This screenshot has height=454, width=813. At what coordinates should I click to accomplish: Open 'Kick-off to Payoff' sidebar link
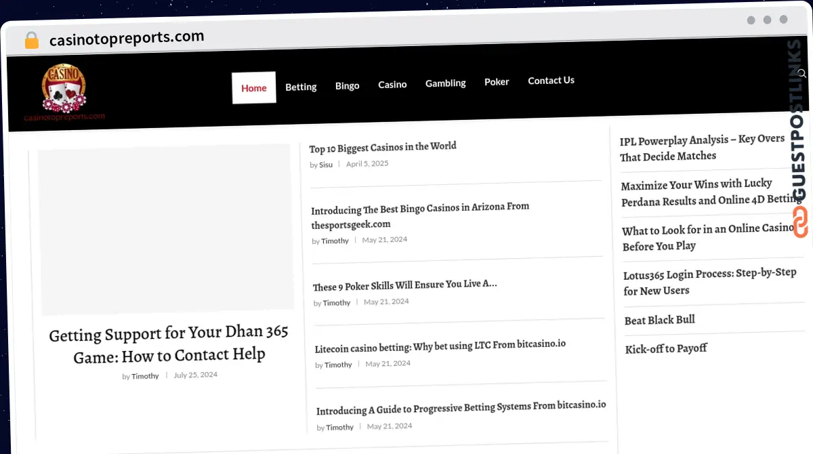tap(666, 349)
